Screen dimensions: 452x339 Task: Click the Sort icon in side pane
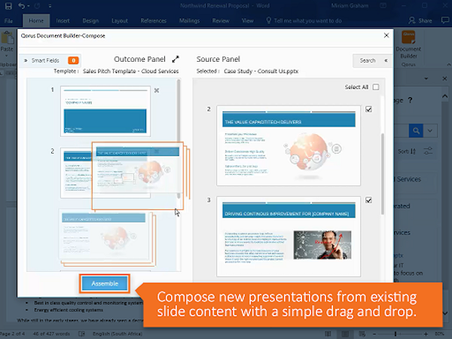[x=408, y=151]
